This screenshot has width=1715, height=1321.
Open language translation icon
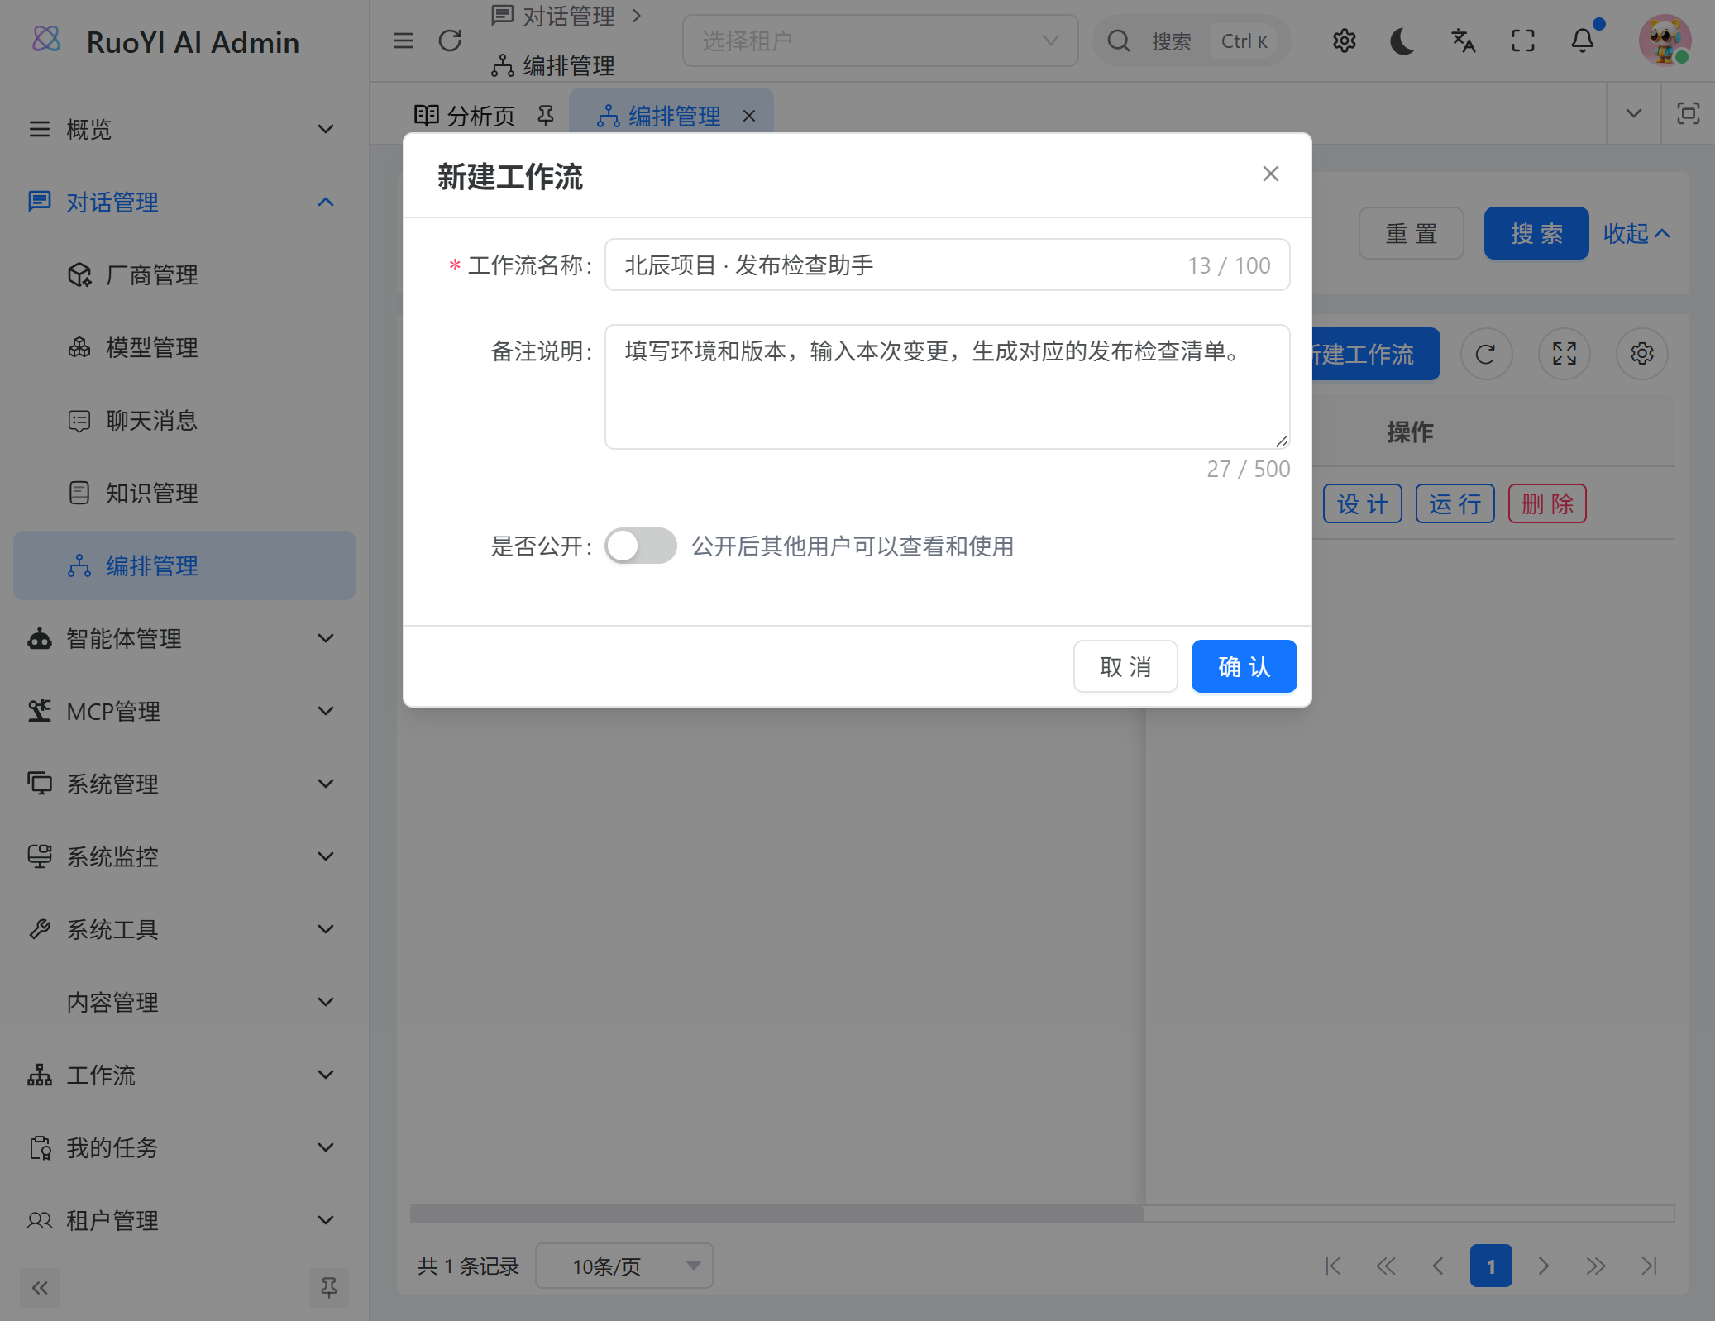1463,41
